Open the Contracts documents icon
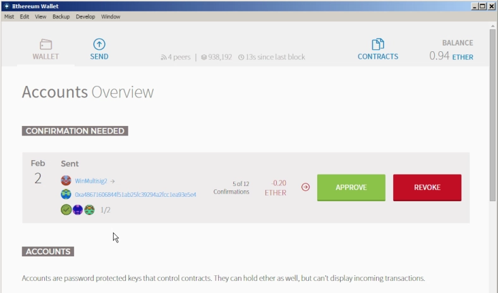This screenshot has height=293, width=498. (378, 44)
